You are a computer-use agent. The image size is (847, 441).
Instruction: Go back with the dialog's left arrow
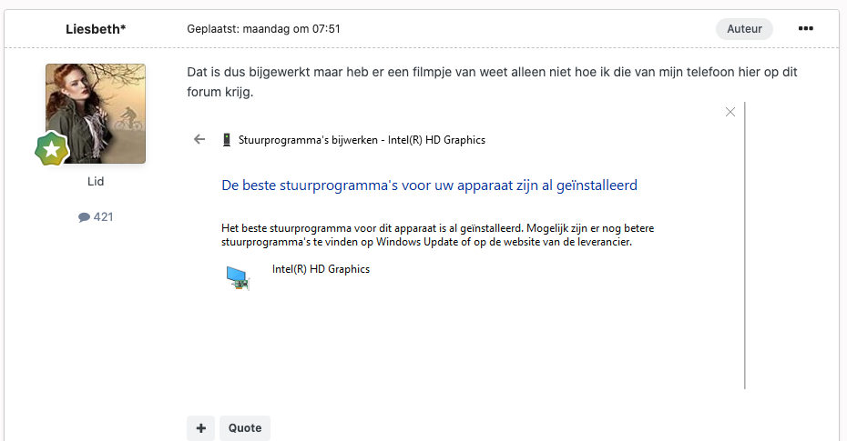199,140
